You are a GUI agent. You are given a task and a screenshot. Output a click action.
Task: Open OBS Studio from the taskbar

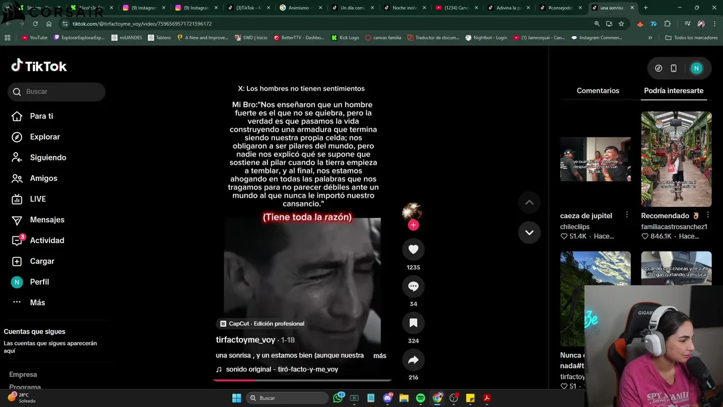(x=454, y=398)
